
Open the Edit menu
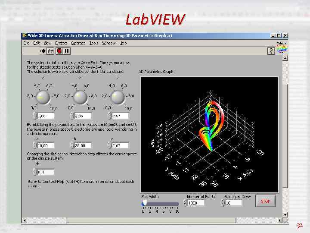pos(36,43)
